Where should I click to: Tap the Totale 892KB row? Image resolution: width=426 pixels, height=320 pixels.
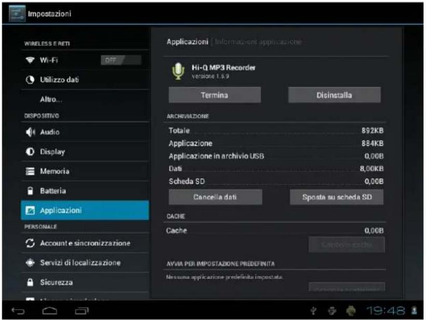pyautogui.click(x=276, y=131)
